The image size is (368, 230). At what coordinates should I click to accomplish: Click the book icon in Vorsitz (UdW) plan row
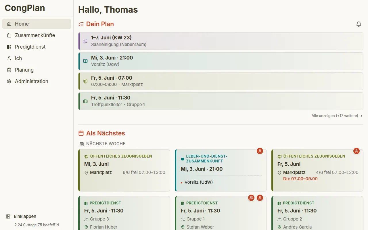(x=85, y=61)
